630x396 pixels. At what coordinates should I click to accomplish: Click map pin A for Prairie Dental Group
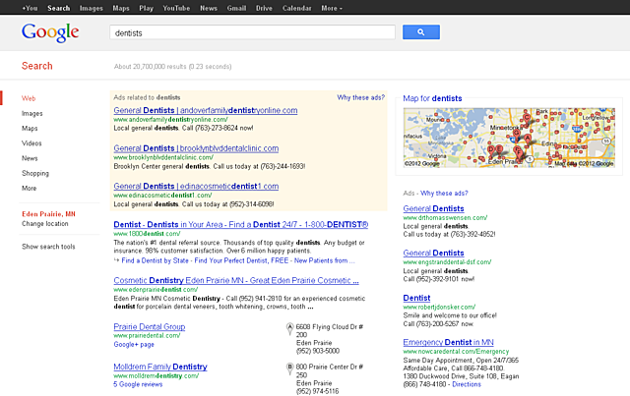tap(289, 328)
